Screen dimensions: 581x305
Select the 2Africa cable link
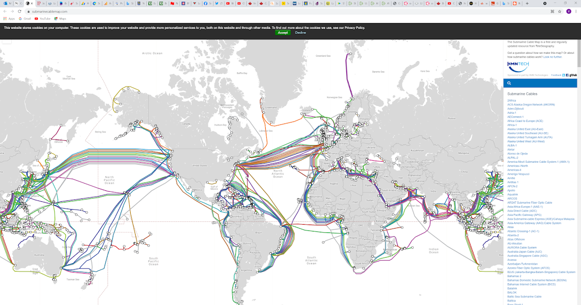click(x=511, y=100)
